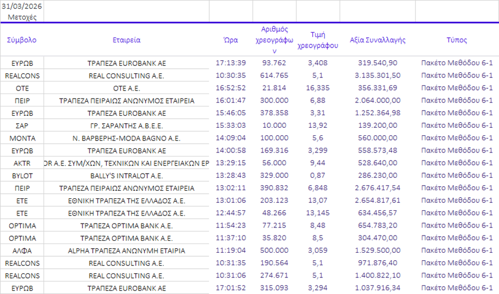Click the price 8,48

click(x=317, y=226)
